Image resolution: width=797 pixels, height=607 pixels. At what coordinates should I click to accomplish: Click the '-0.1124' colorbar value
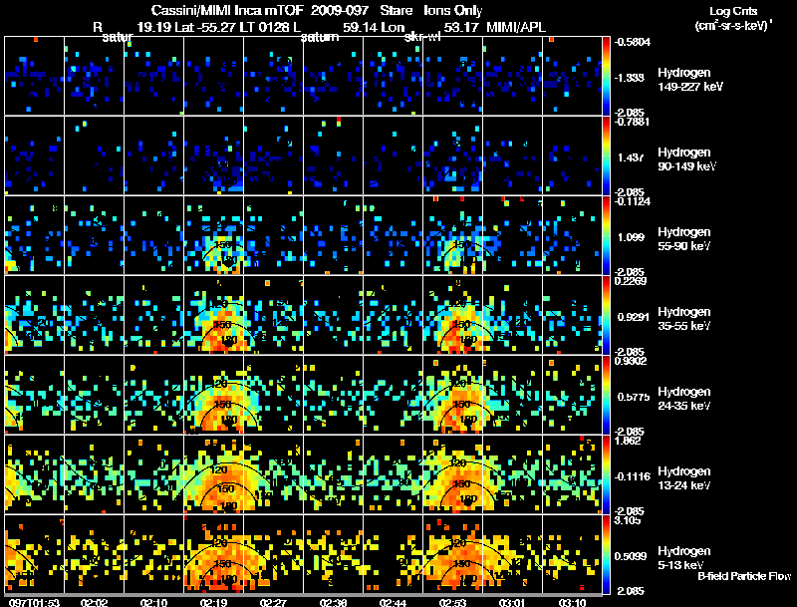pyautogui.click(x=632, y=201)
